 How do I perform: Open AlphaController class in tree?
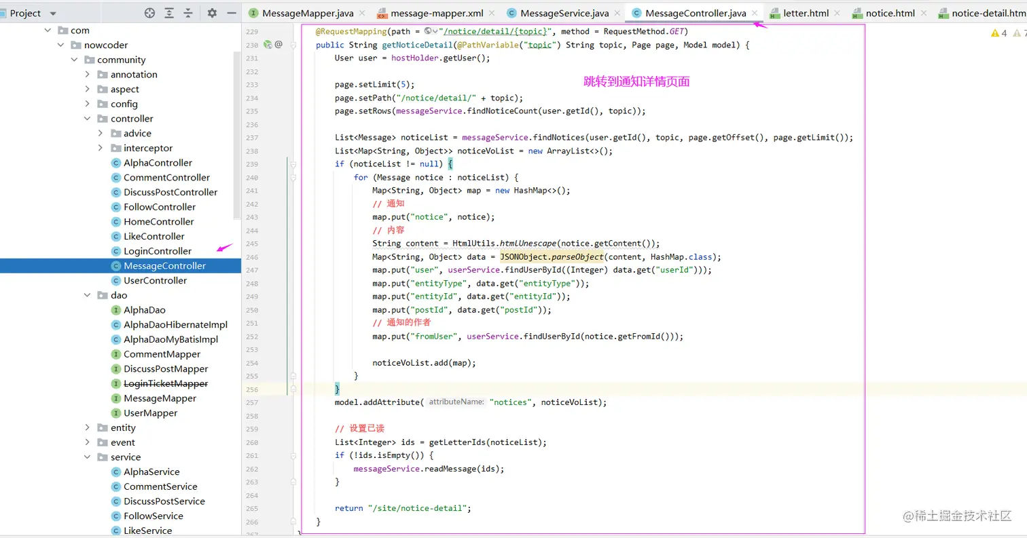[x=158, y=163]
